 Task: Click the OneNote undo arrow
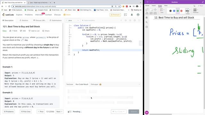point(147,2)
